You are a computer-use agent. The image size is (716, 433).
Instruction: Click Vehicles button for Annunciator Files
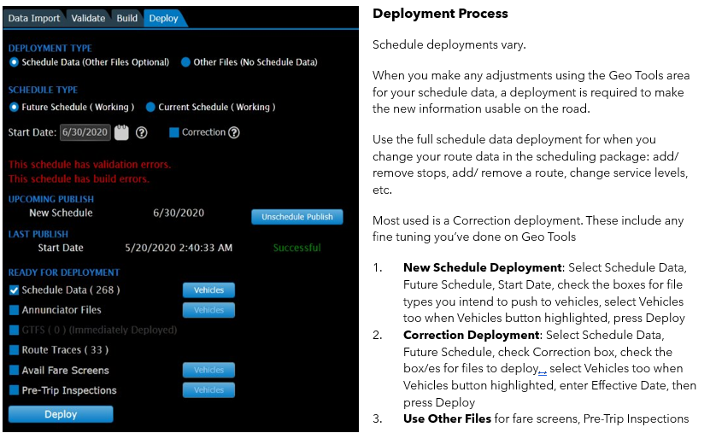208,310
